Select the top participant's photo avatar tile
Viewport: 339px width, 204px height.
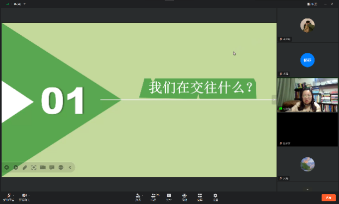(307, 25)
